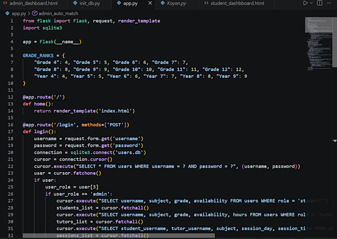Click 'cursor.fetchone()' on line 23

click(x=77, y=173)
